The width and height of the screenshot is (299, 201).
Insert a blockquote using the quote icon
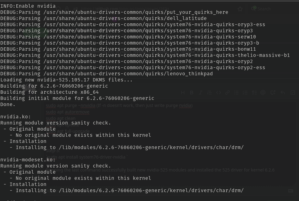209,92
